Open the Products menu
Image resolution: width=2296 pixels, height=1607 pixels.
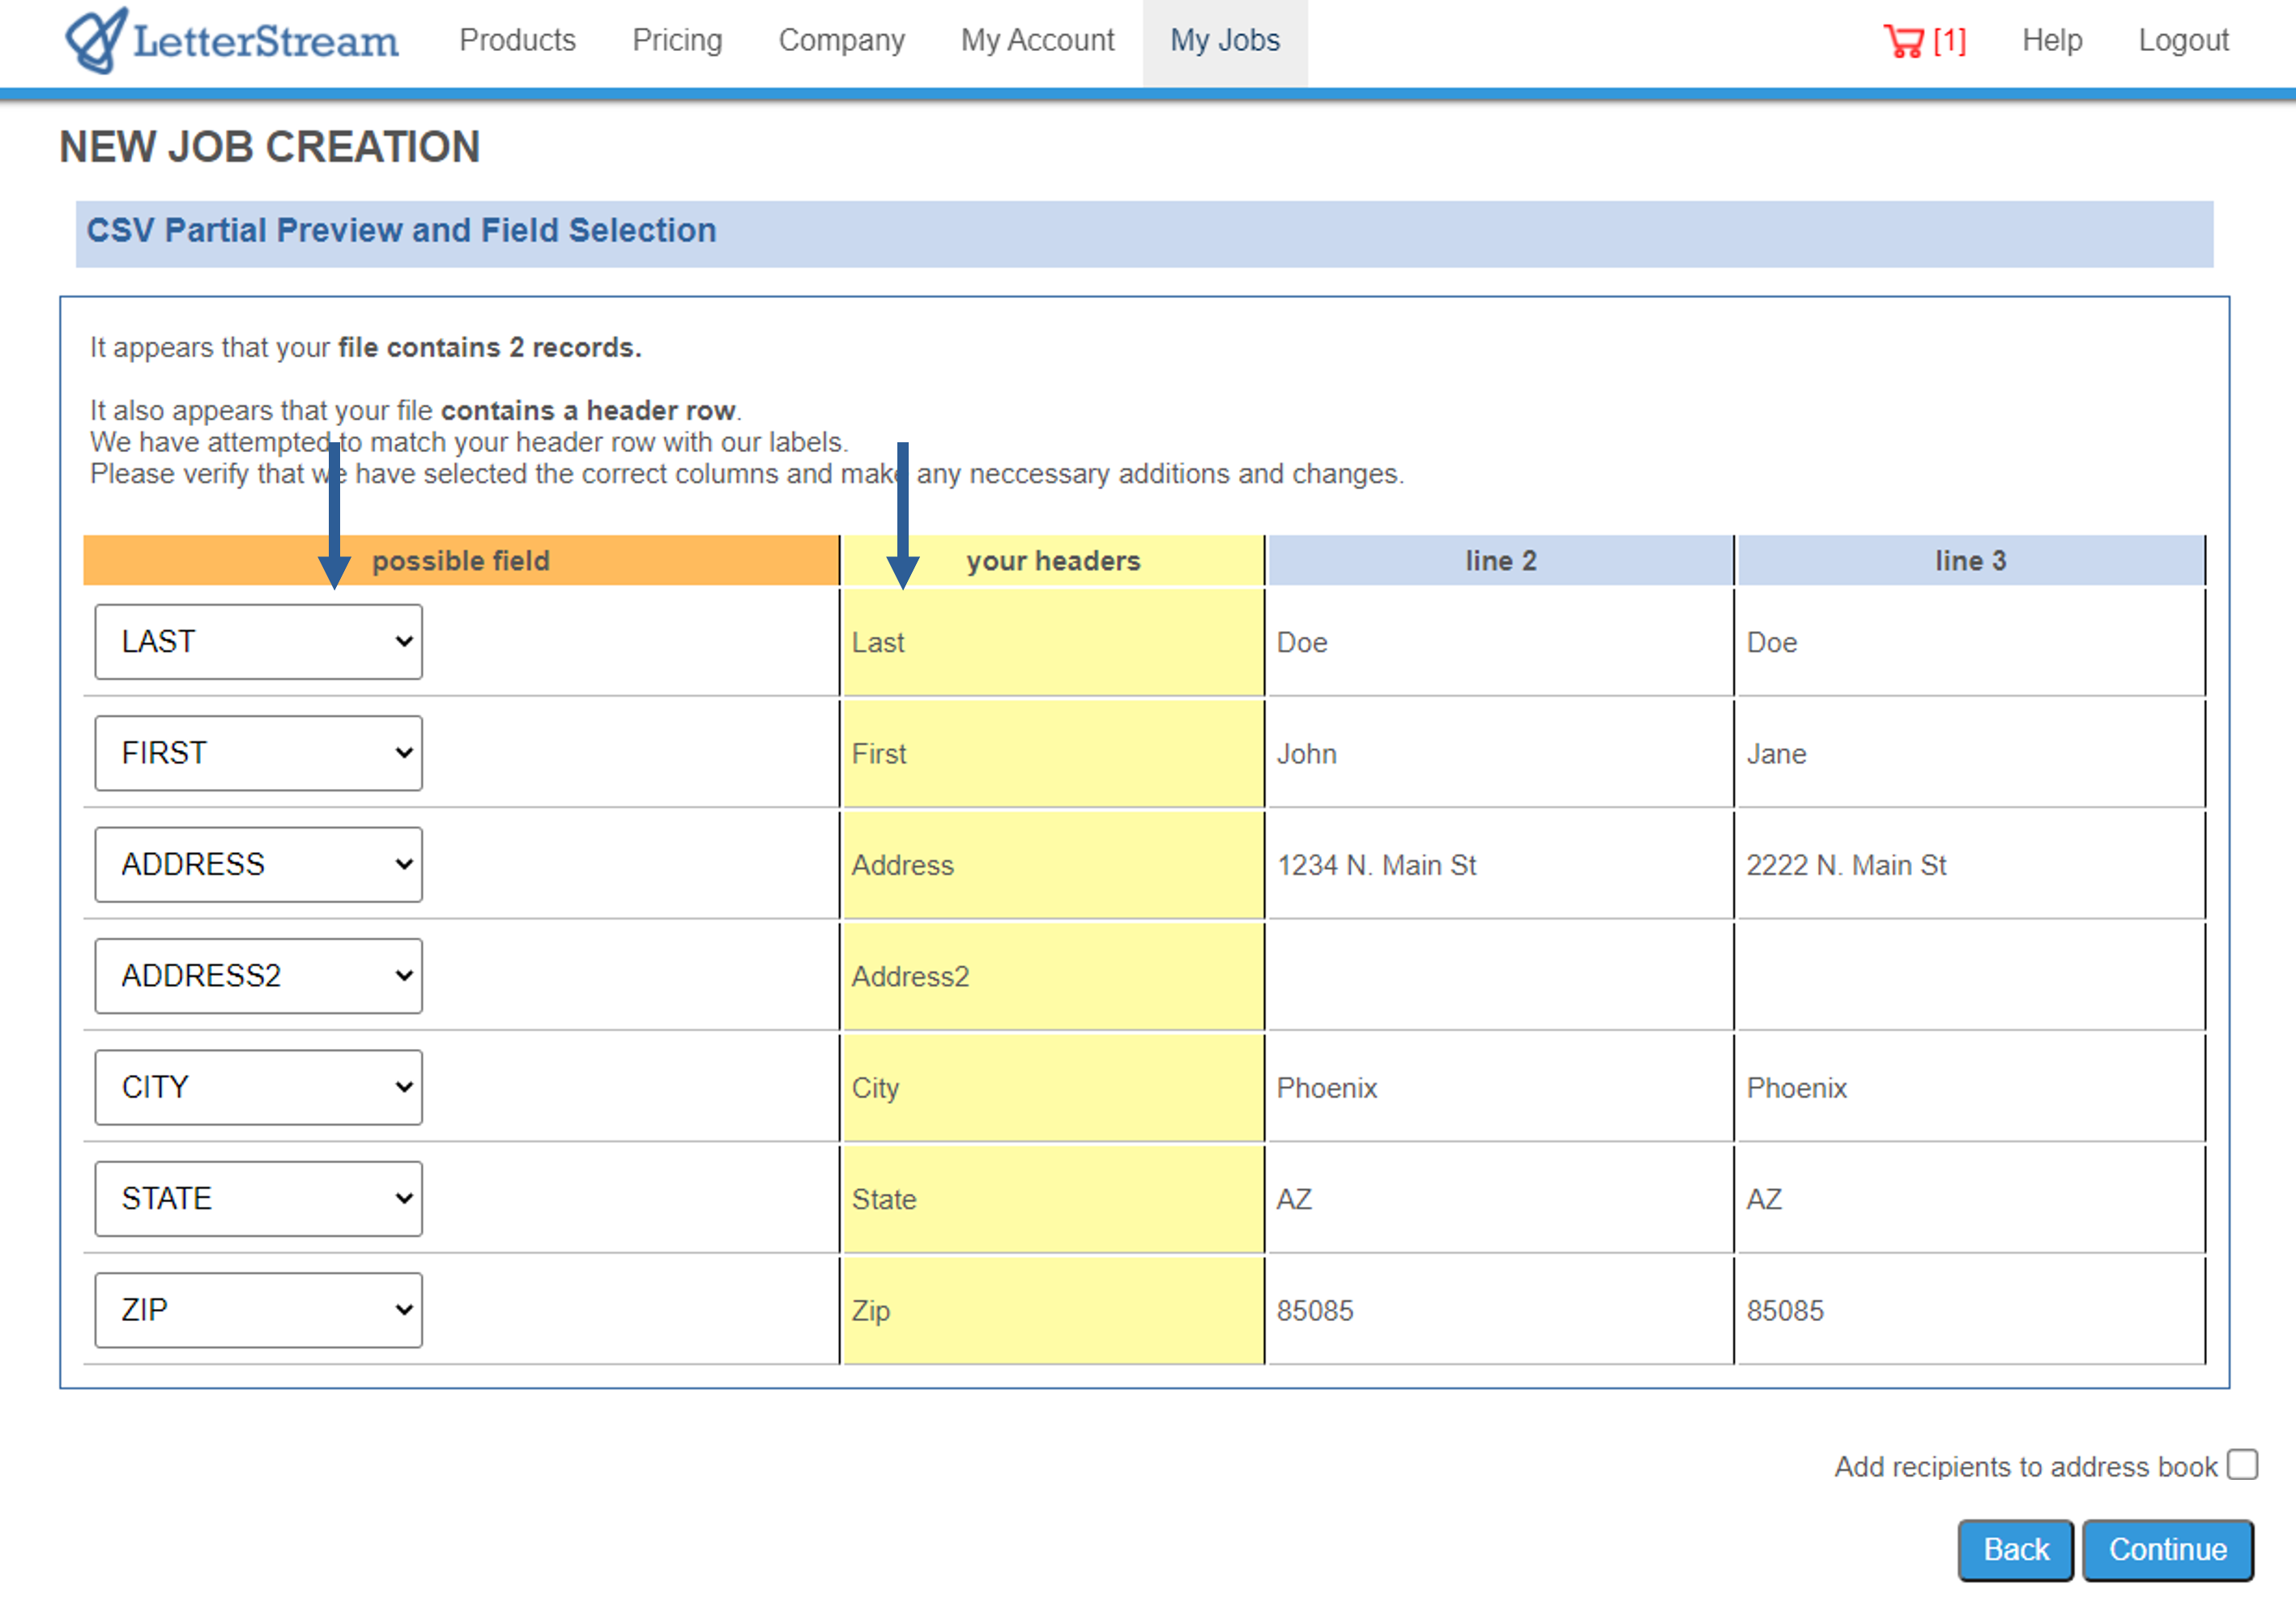coord(517,40)
